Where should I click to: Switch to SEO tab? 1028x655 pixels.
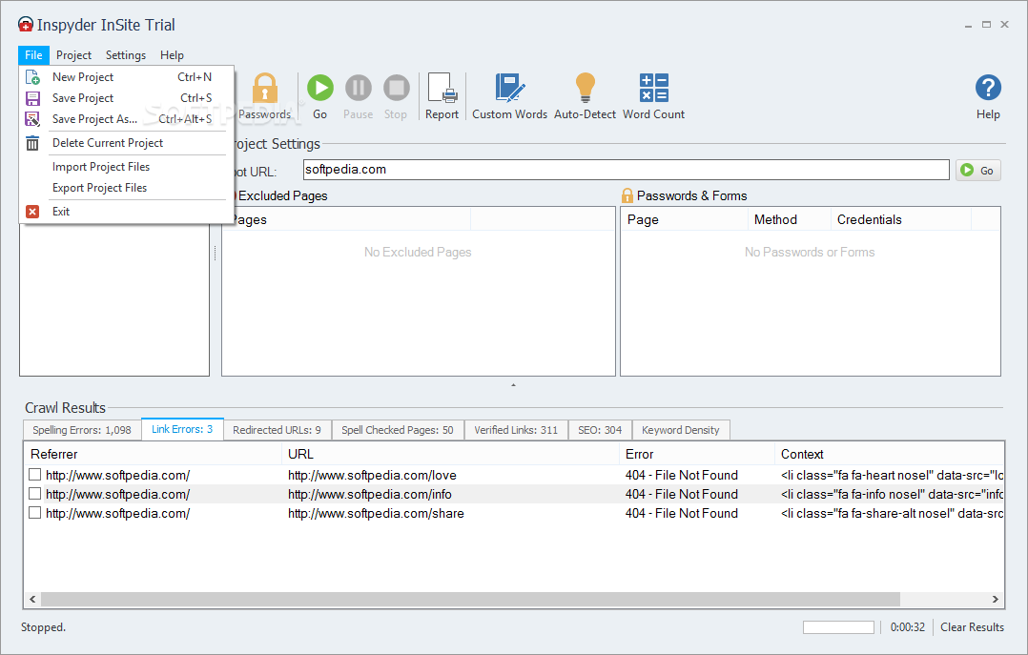(600, 430)
